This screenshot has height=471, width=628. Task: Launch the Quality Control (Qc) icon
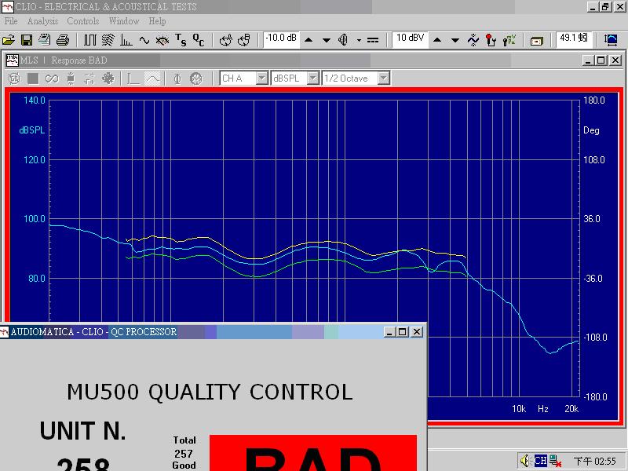pos(199,40)
